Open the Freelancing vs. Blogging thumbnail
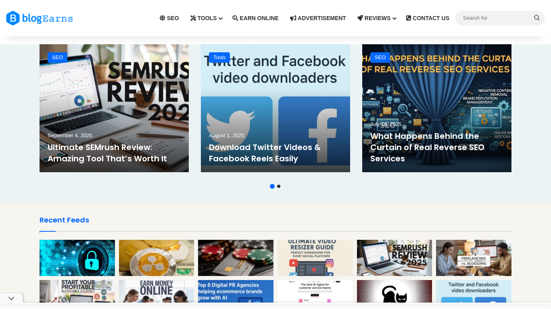The image size is (551, 309). 474,258
